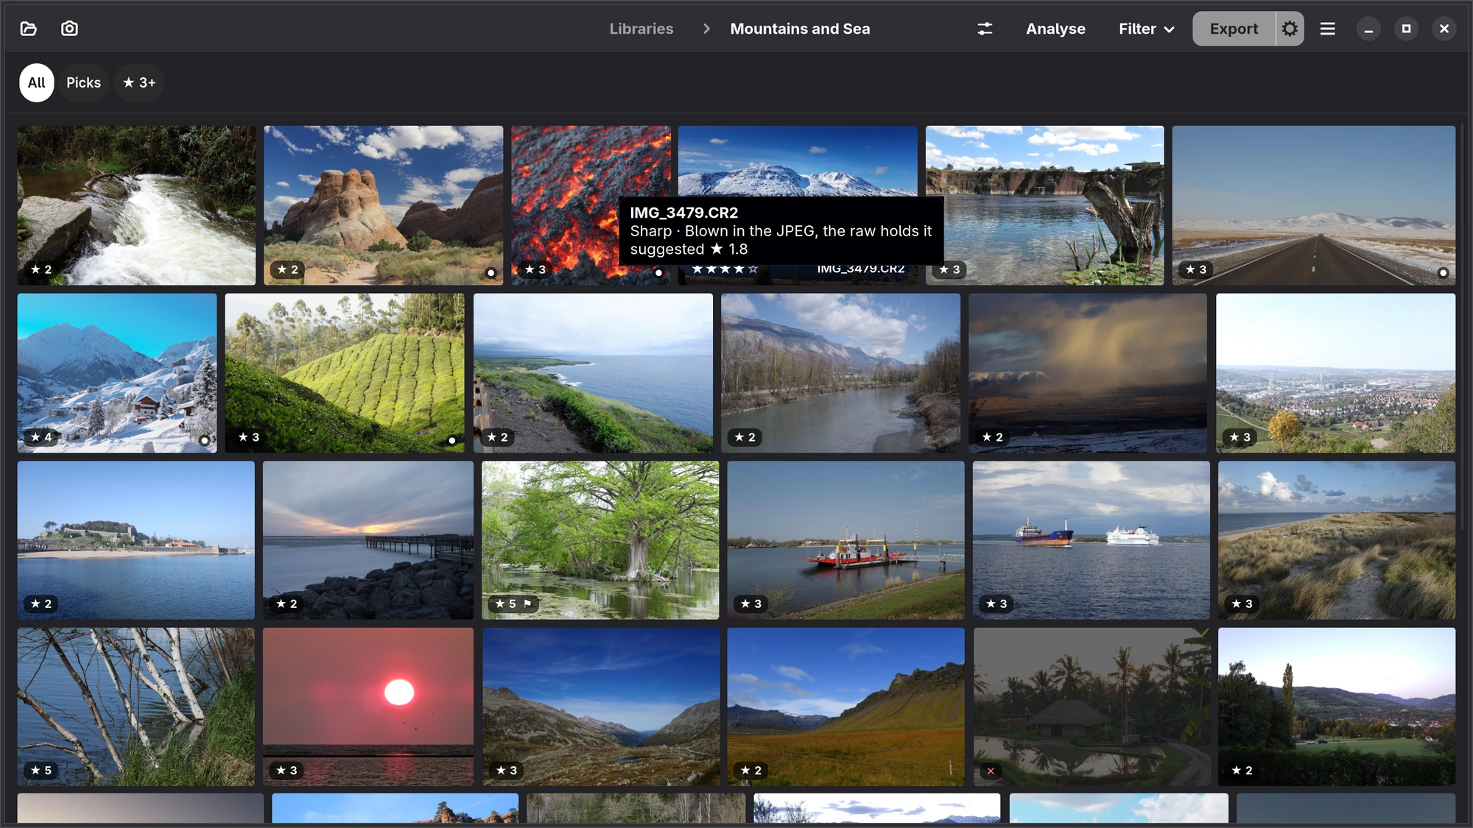
Task: Switch to the Picks filter chip
Action: coord(83,82)
